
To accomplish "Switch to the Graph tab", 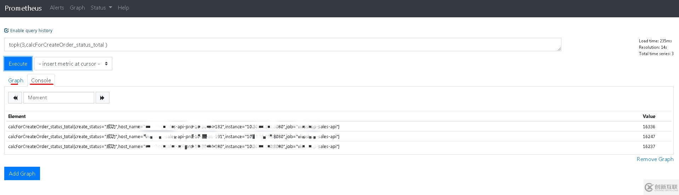I will (16, 81).
